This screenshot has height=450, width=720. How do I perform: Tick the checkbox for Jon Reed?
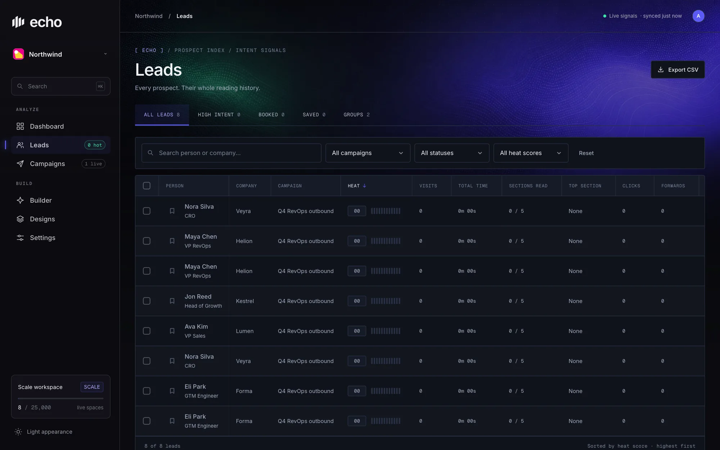click(x=147, y=301)
